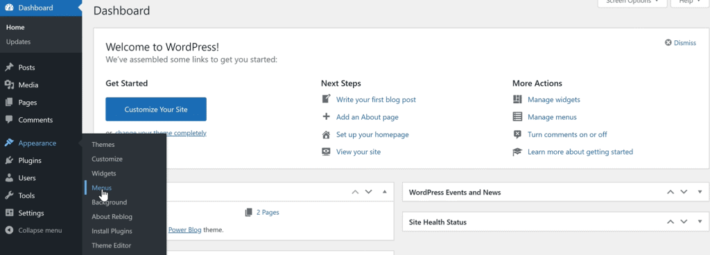The height and width of the screenshot is (255, 710).
Task: Open the Help dropdown tab
Action: (689, 2)
